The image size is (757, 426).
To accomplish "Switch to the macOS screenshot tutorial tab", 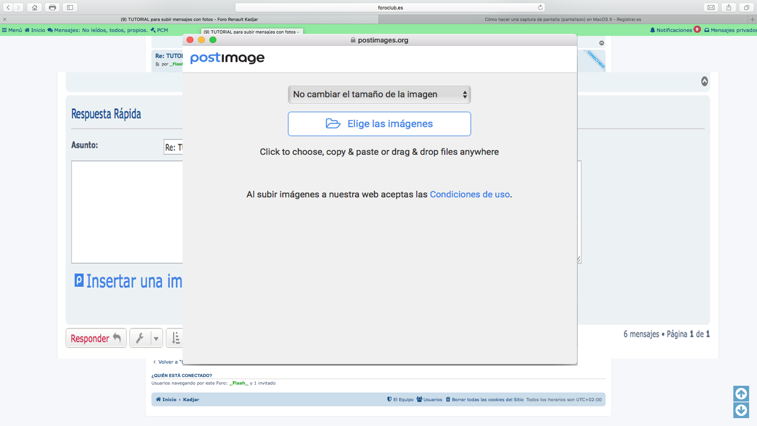I will [563, 19].
